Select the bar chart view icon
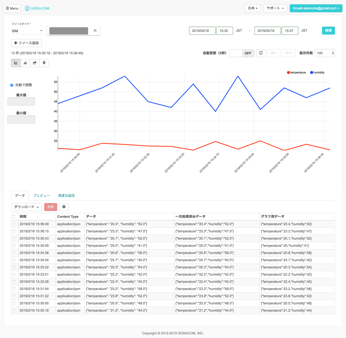Viewport: 346px width, 338px height. (x=25, y=63)
